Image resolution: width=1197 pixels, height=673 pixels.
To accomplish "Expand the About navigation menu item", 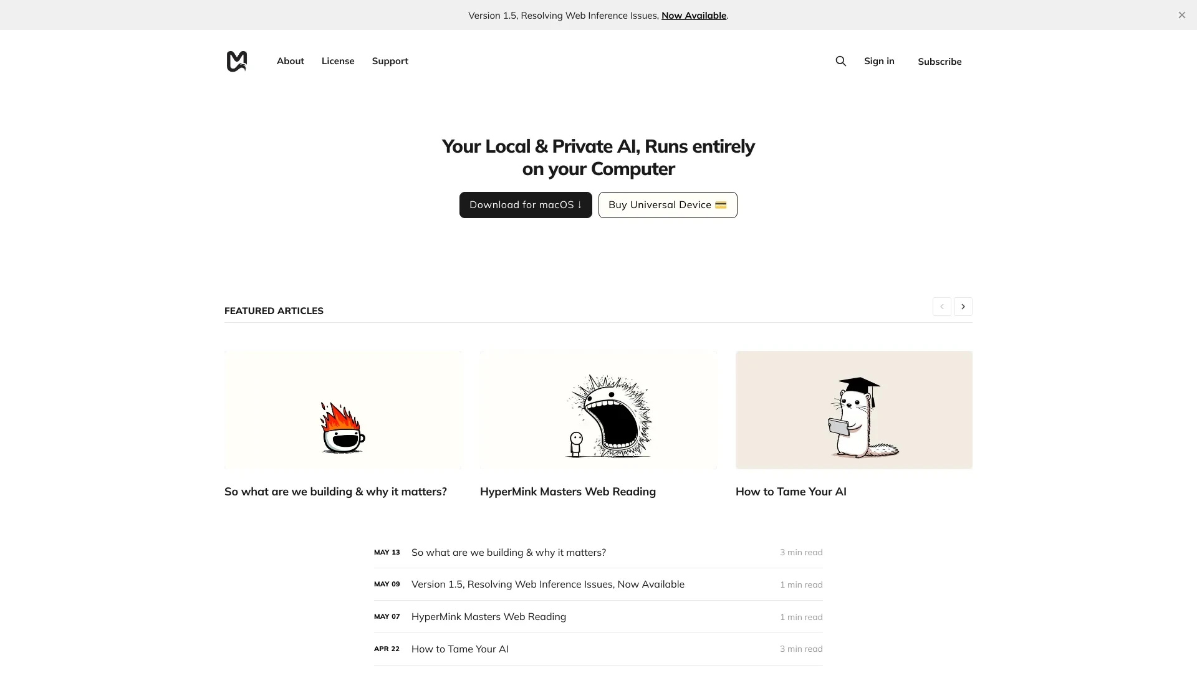I will pos(290,61).
